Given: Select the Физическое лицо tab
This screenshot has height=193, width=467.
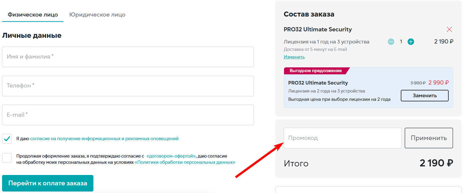Looking at the screenshot, I should [33, 15].
